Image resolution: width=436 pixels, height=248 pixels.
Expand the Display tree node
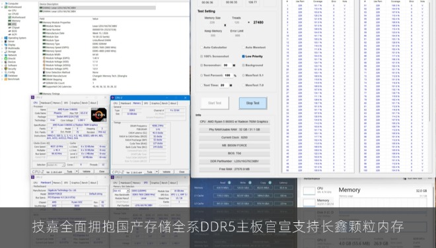[x=2, y=45]
